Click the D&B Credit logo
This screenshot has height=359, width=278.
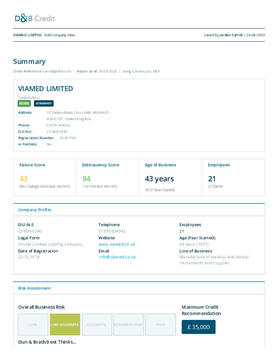[35, 18]
